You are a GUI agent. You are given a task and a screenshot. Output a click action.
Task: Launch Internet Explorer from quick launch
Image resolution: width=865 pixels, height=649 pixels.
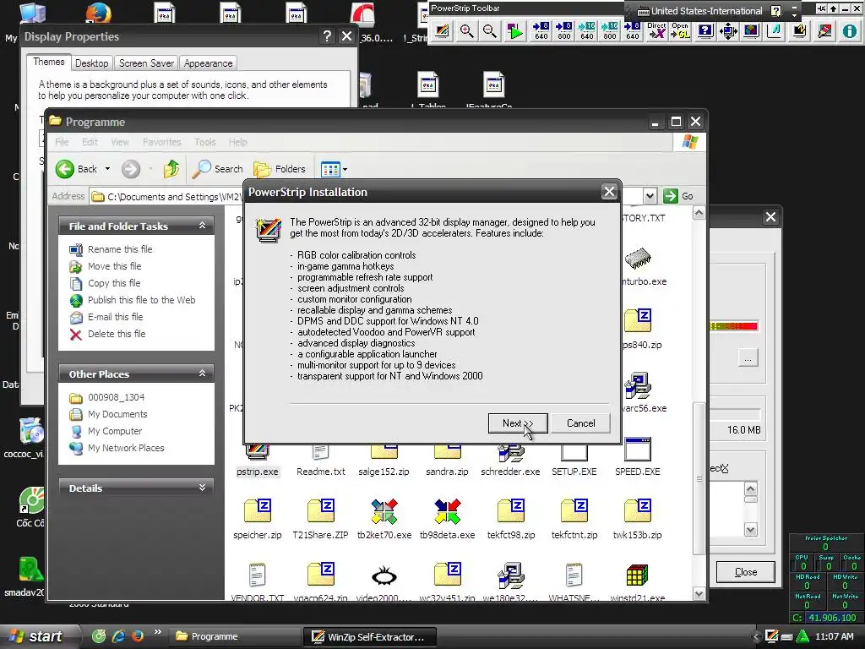click(118, 636)
